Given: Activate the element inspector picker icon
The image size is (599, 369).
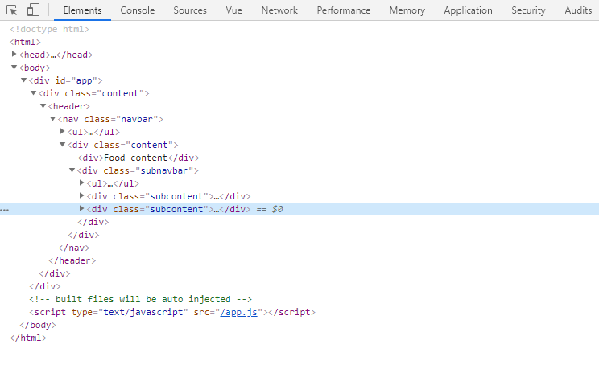Looking at the screenshot, I should coord(12,10).
